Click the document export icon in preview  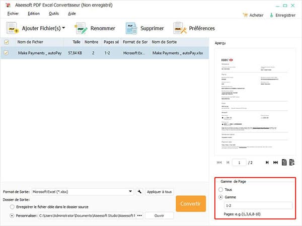(x=292, y=163)
